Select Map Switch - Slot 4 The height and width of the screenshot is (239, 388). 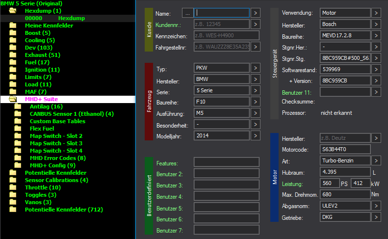click(56, 151)
